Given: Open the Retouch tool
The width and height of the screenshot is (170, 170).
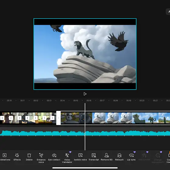Looking at the screenshot, I should pyautogui.click(x=119, y=157).
